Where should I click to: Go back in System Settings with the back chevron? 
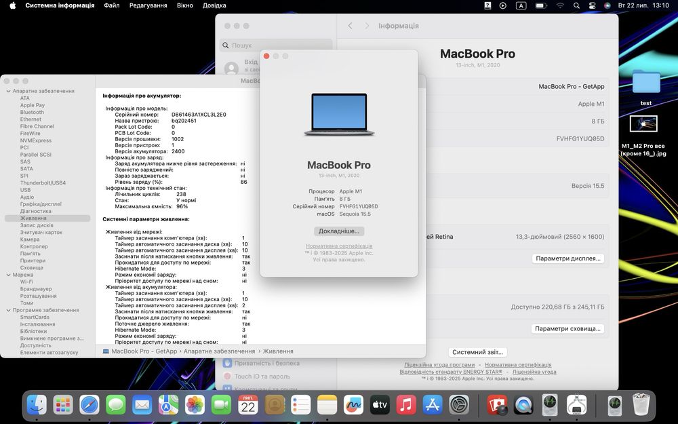(350, 26)
